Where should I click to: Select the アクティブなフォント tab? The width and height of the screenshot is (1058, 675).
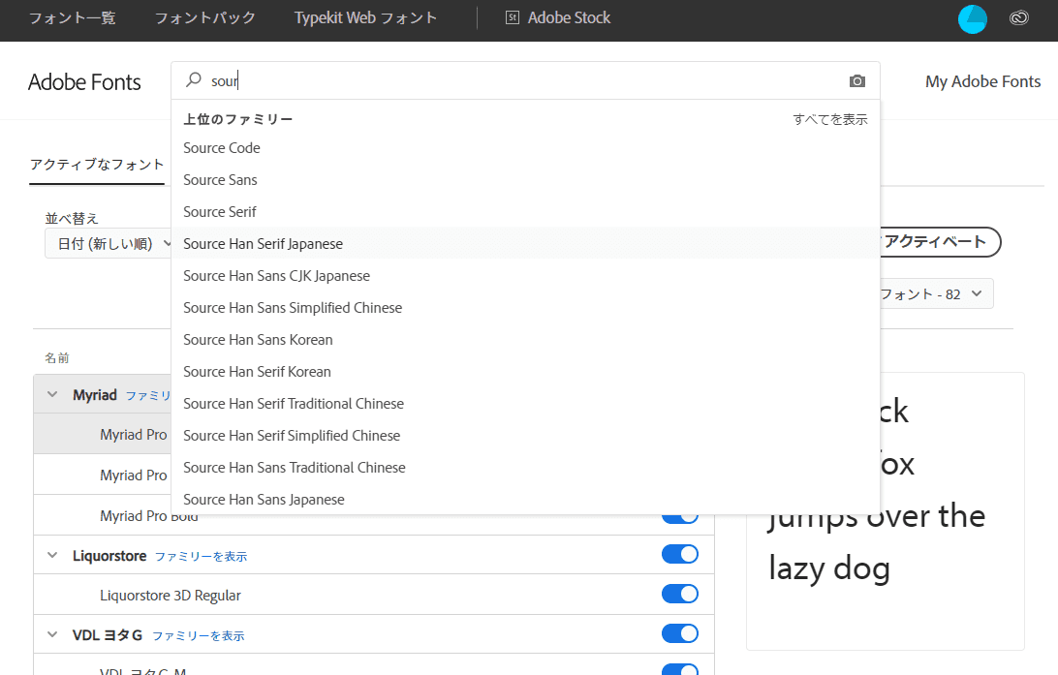tap(97, 165)
